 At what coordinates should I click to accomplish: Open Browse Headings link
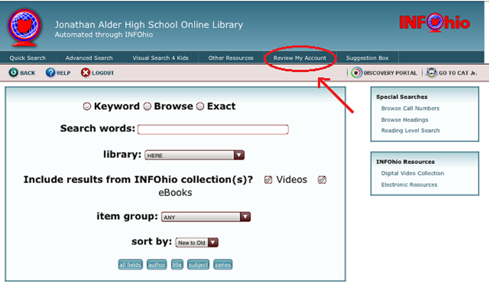405,120
